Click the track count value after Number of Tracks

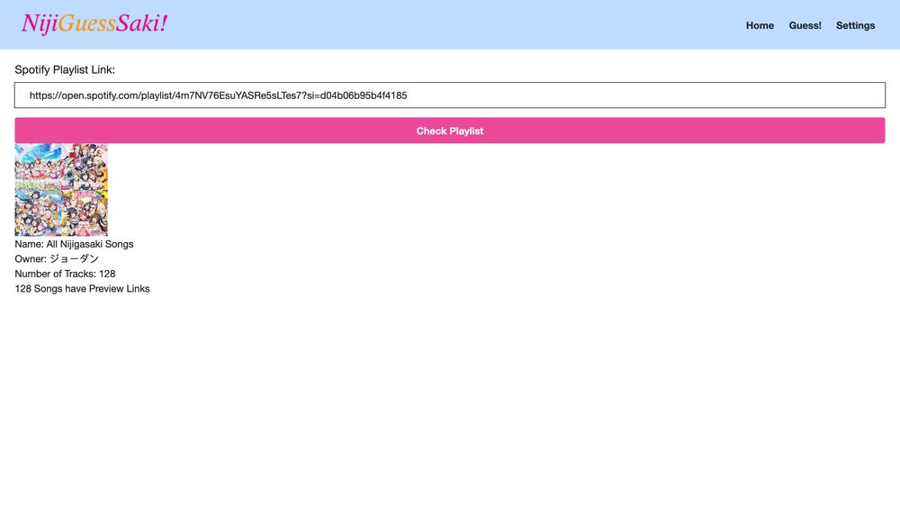107,274
